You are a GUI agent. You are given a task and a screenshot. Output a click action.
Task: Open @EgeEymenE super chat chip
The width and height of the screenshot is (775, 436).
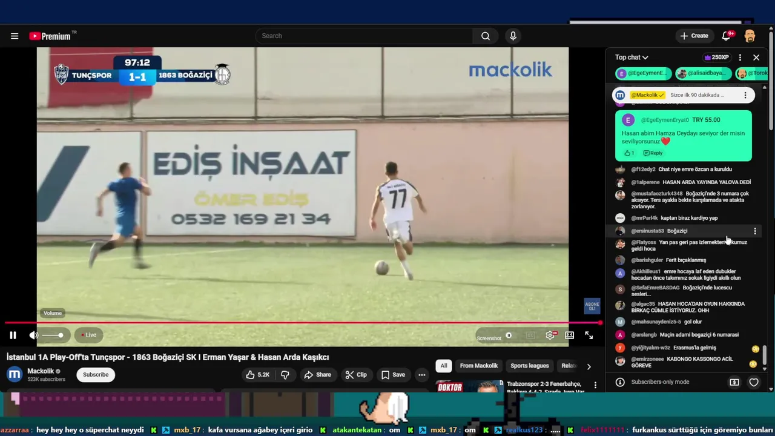click(643, 73)
